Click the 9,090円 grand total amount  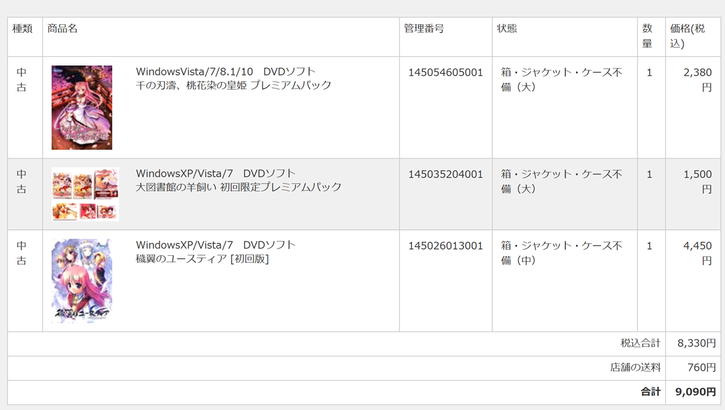pyautogui.click(x=695, y=392)
